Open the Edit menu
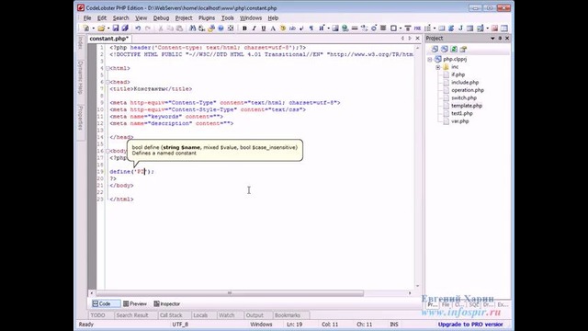Viewport: 588px width, 331px height. coord(102,18)
